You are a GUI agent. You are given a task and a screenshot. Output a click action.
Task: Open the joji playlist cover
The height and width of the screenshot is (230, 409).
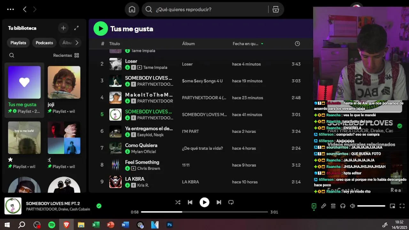[x=64, y=82]
